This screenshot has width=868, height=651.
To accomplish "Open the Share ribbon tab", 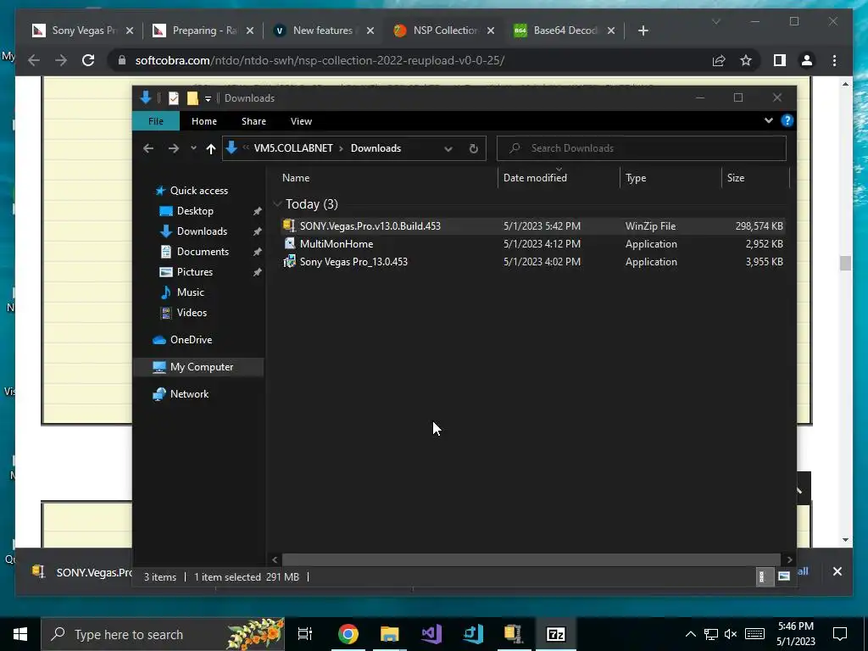I will pyautogui.click(x=253, y=121).
